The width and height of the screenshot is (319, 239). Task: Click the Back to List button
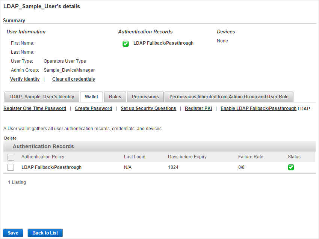pos(45,233)
